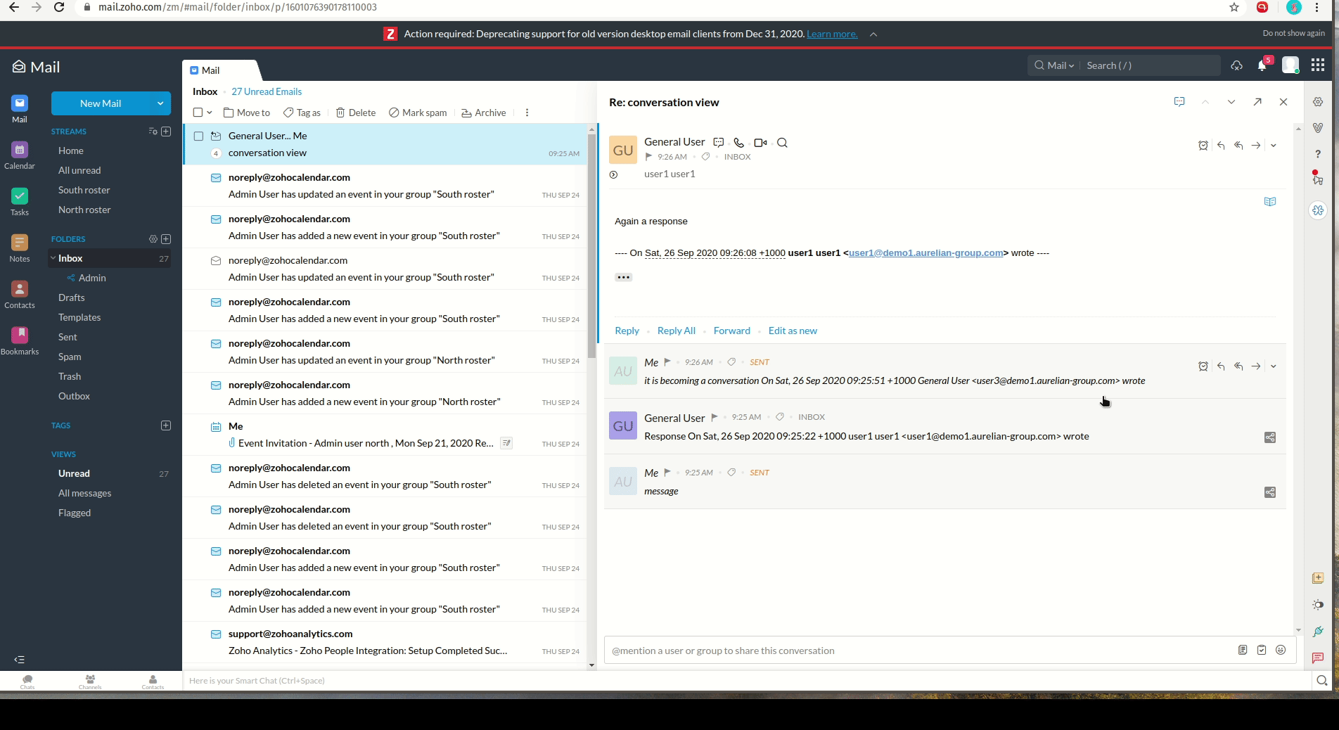This screenshot has width=1339, height=730.
Task: Add new folder plus icon
Action: [x=166, y=239]
